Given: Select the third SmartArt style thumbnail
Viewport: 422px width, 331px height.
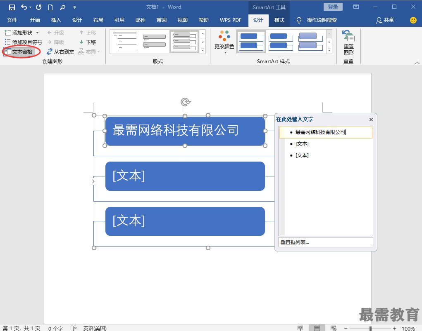Looking at the screenshot, I should pyautogui.click(x=310, y=42).
